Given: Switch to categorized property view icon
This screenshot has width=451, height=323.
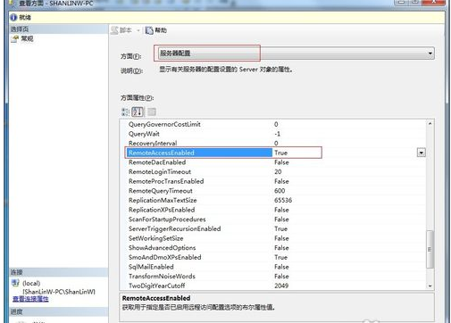Looking at the screenshot, I should coord(125,112).
